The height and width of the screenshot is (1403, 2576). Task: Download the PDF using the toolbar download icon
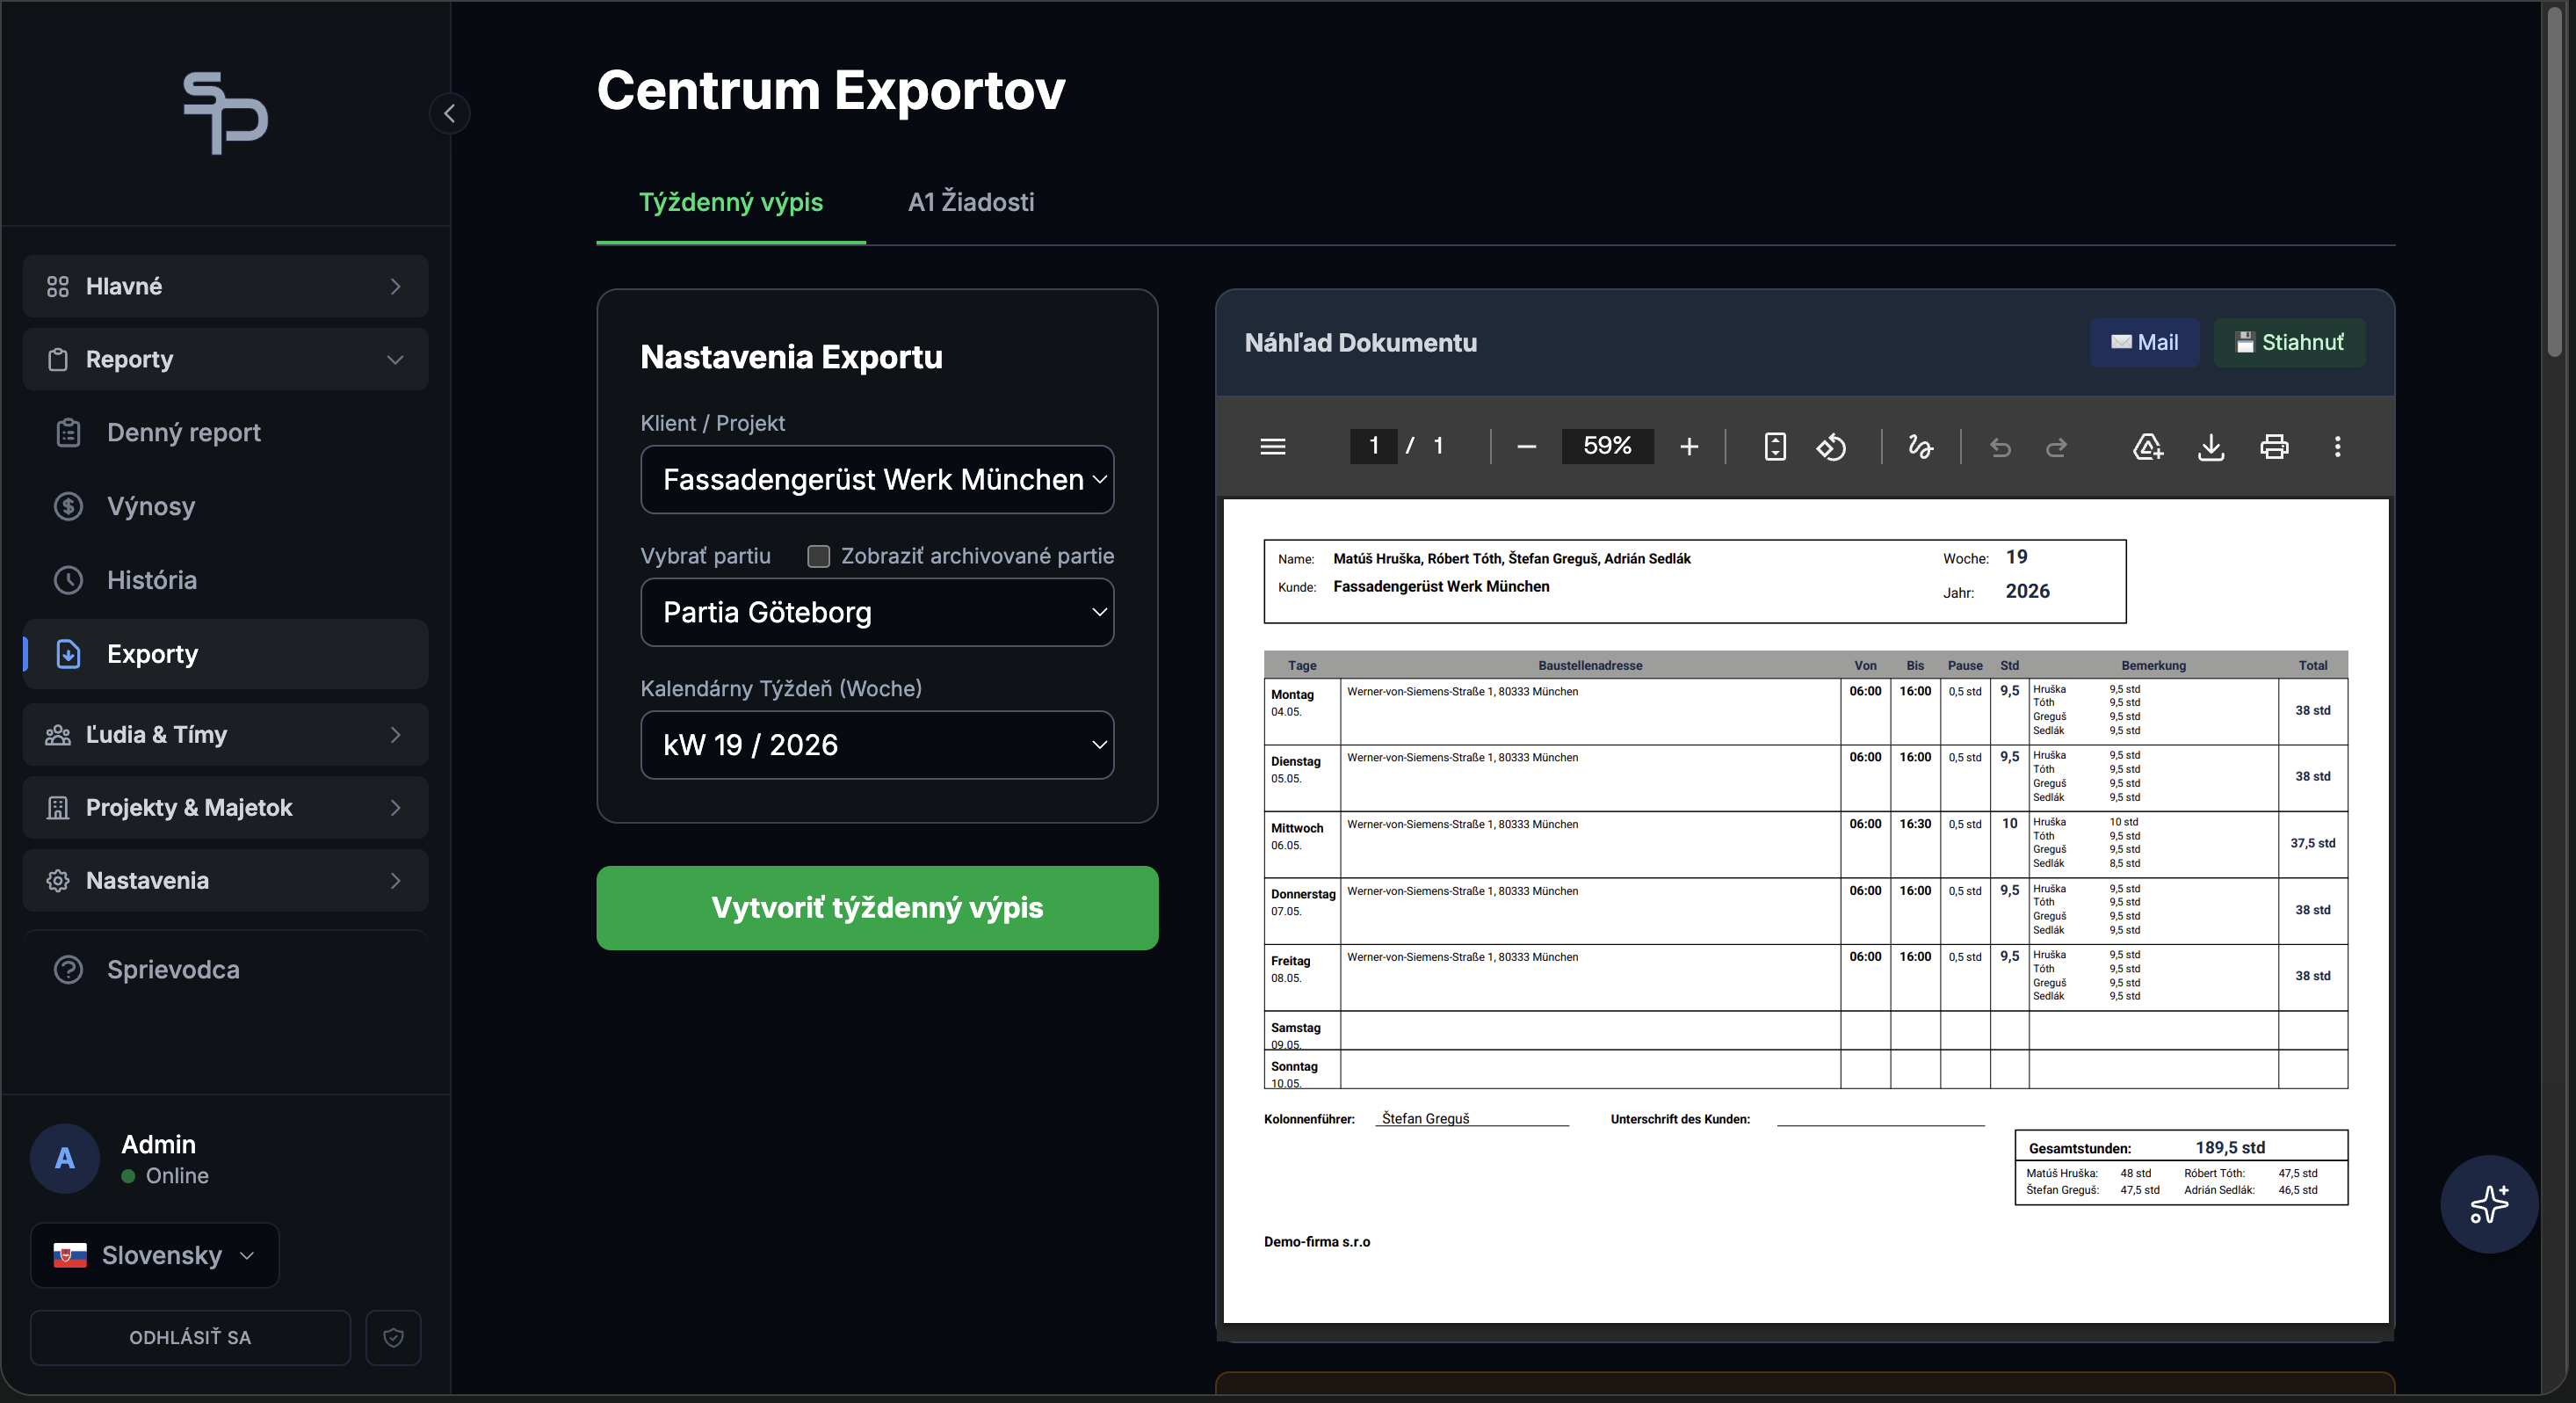(x=2211, y=447)
